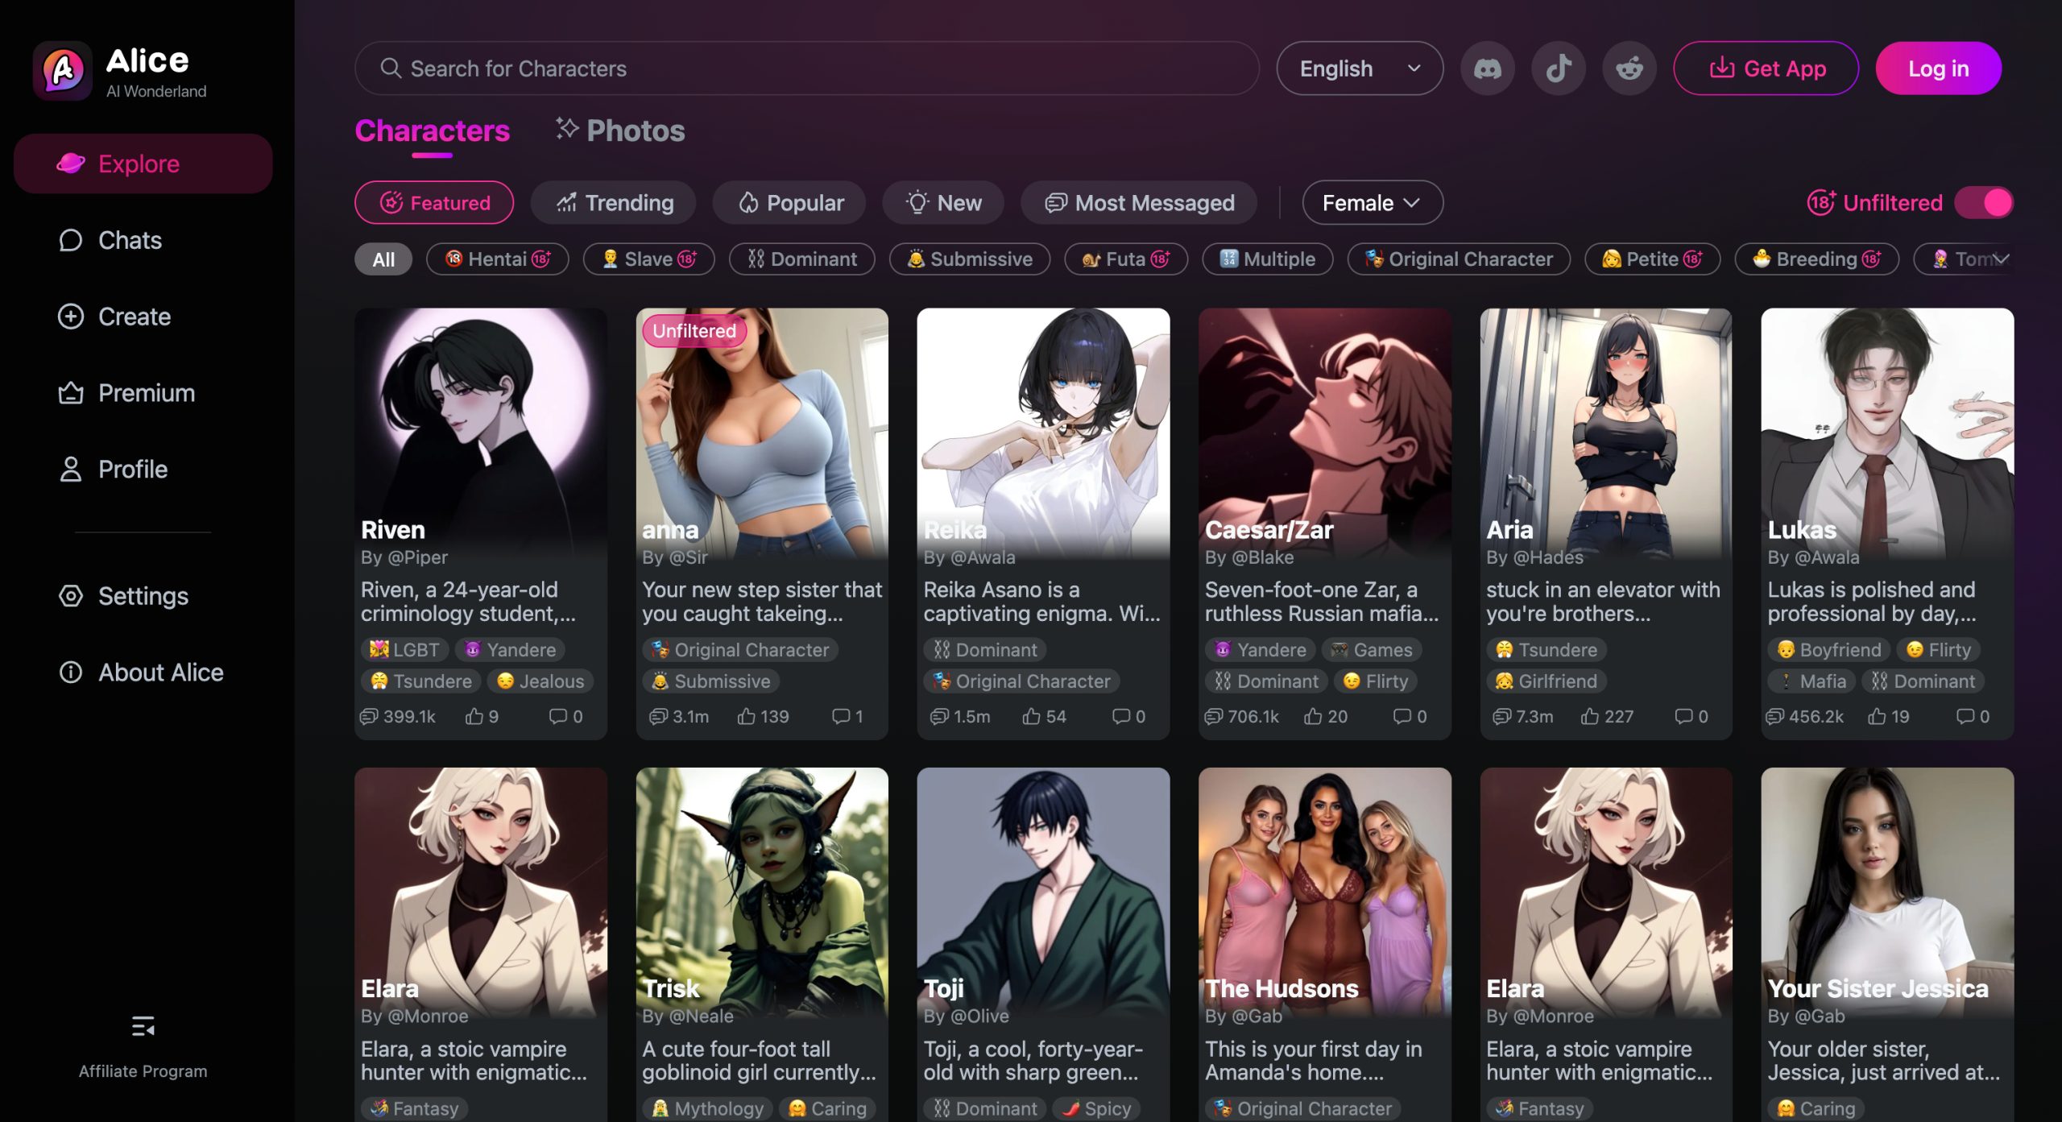Click comment icon on Reika card
2062x1122 pixels.
click(1120, 716)
